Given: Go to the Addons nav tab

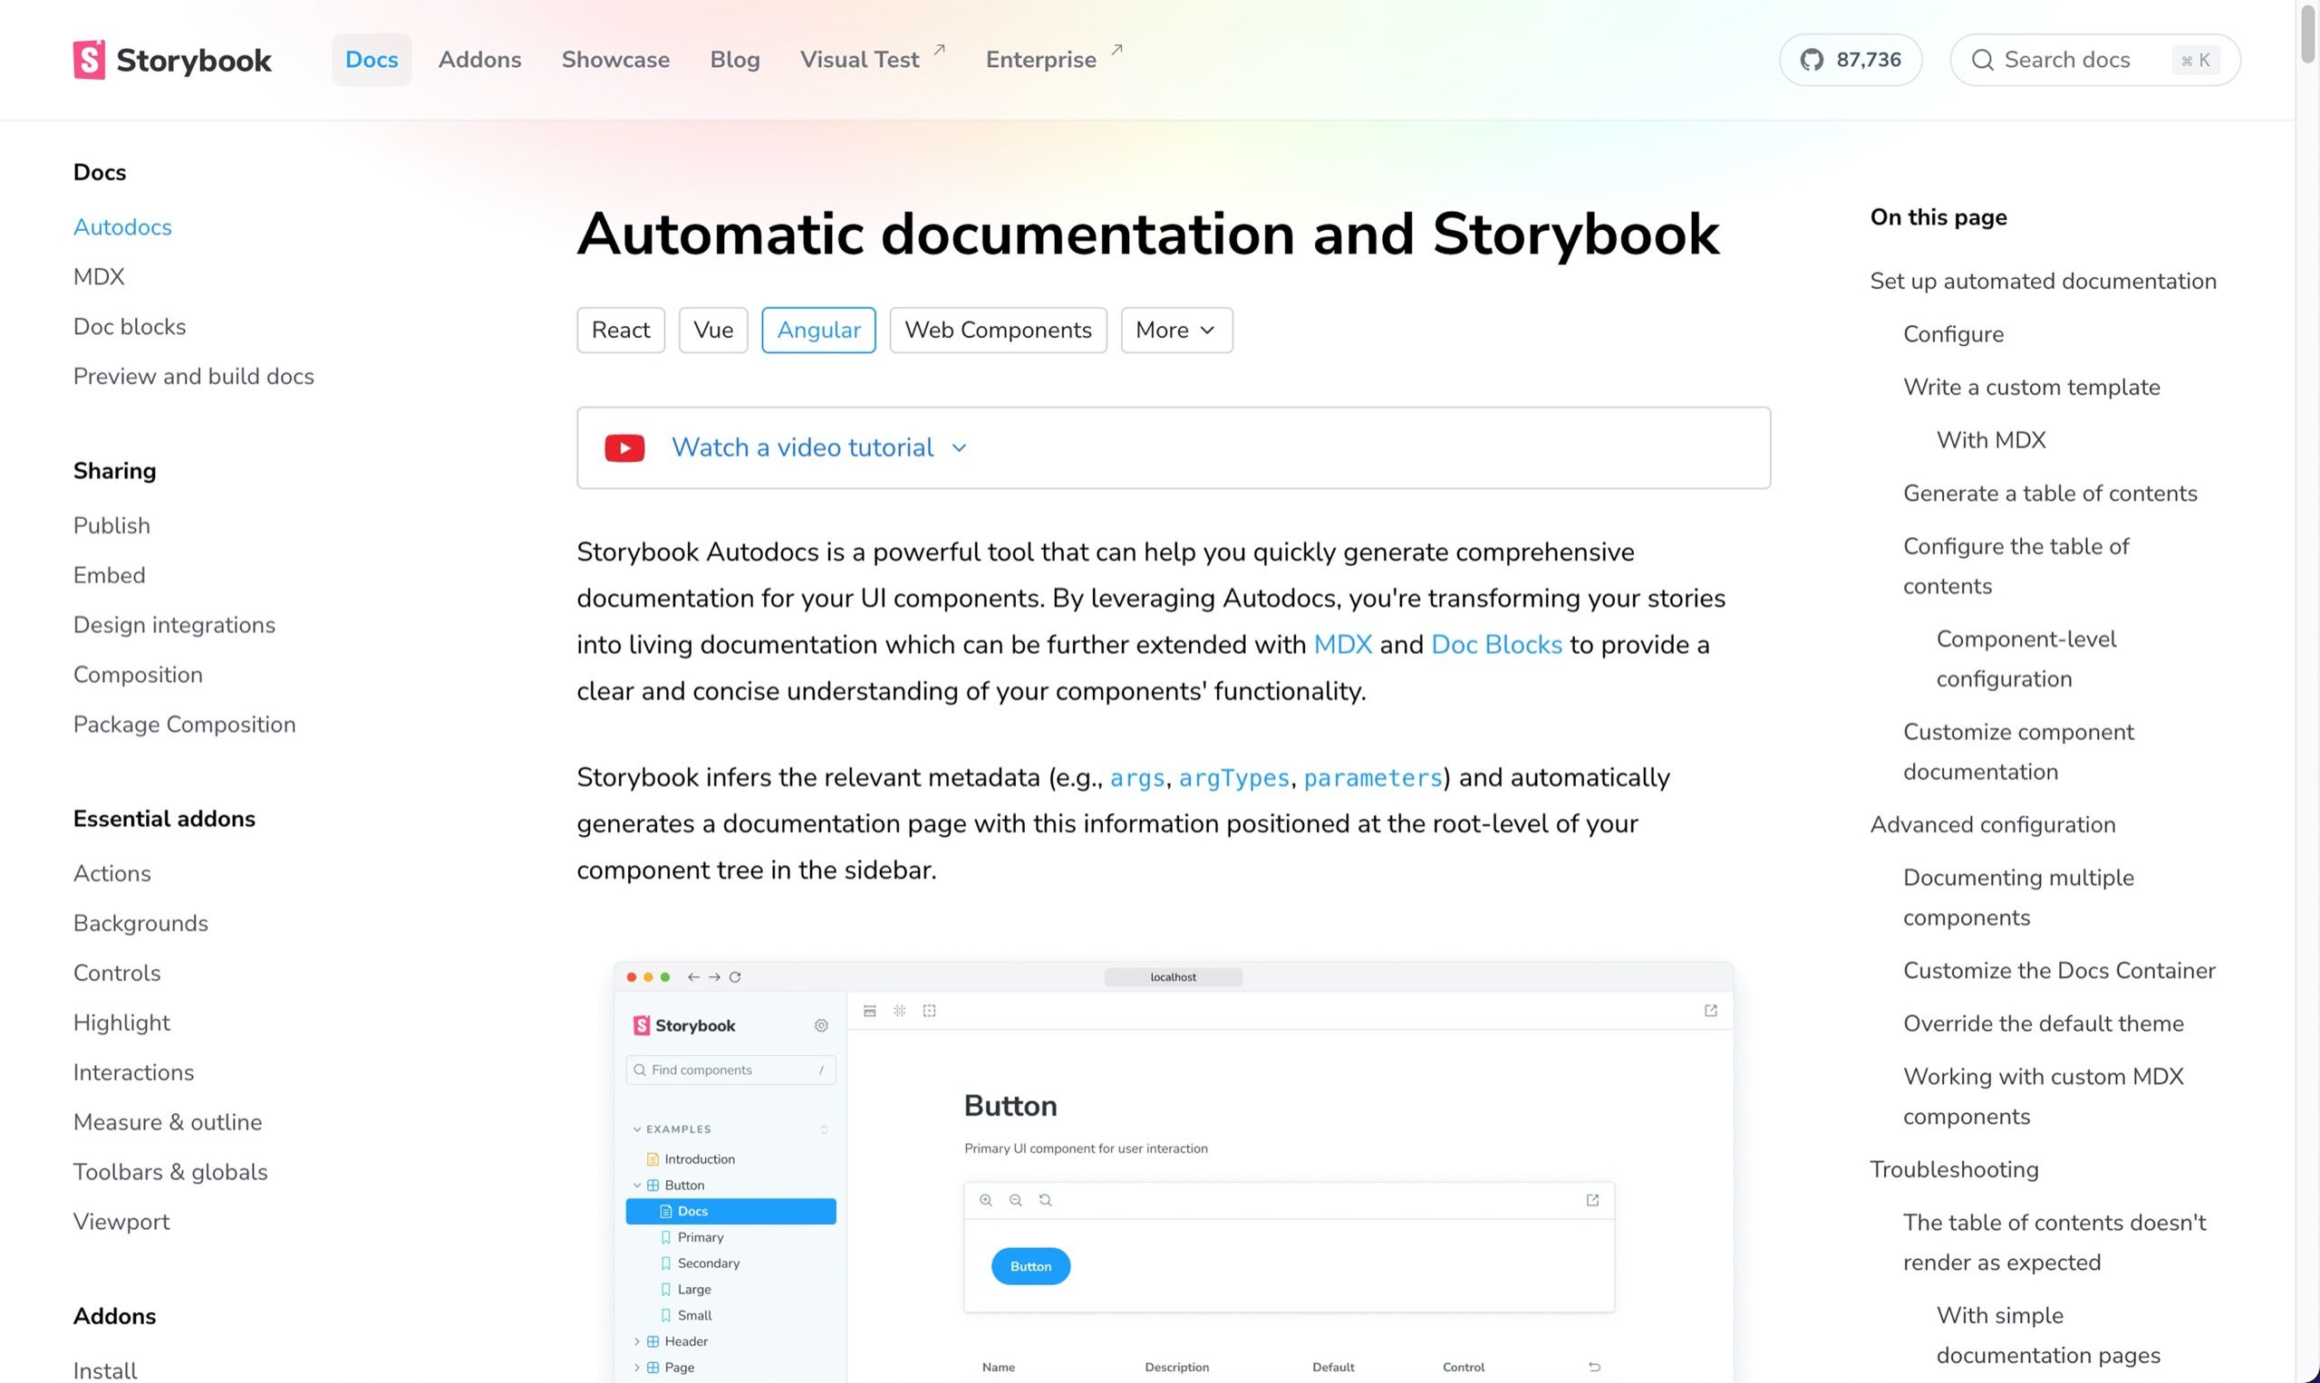Looking at the screenshot, I should click(479, 60).
